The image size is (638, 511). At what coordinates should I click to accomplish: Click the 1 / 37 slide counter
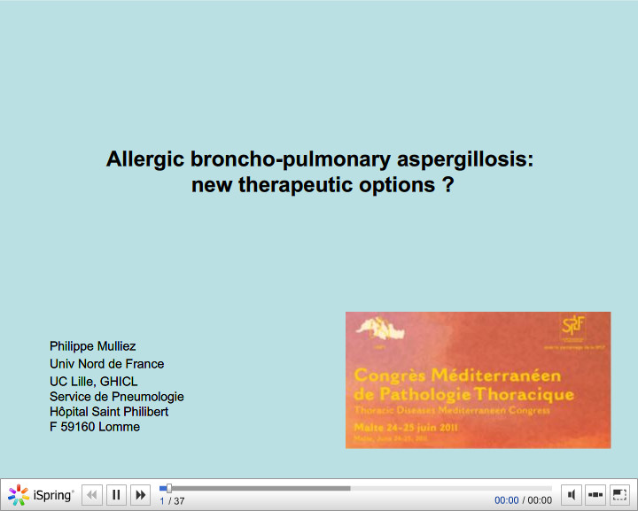click(172, 501)
